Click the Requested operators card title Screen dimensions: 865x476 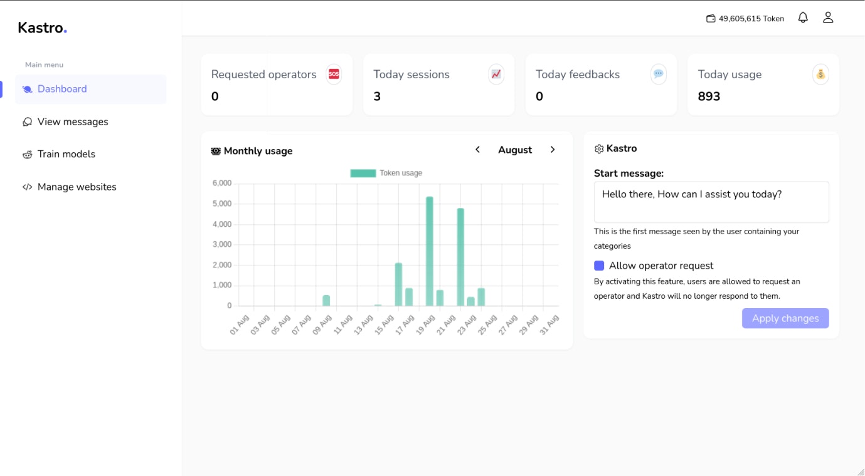[x=264, y=75]
